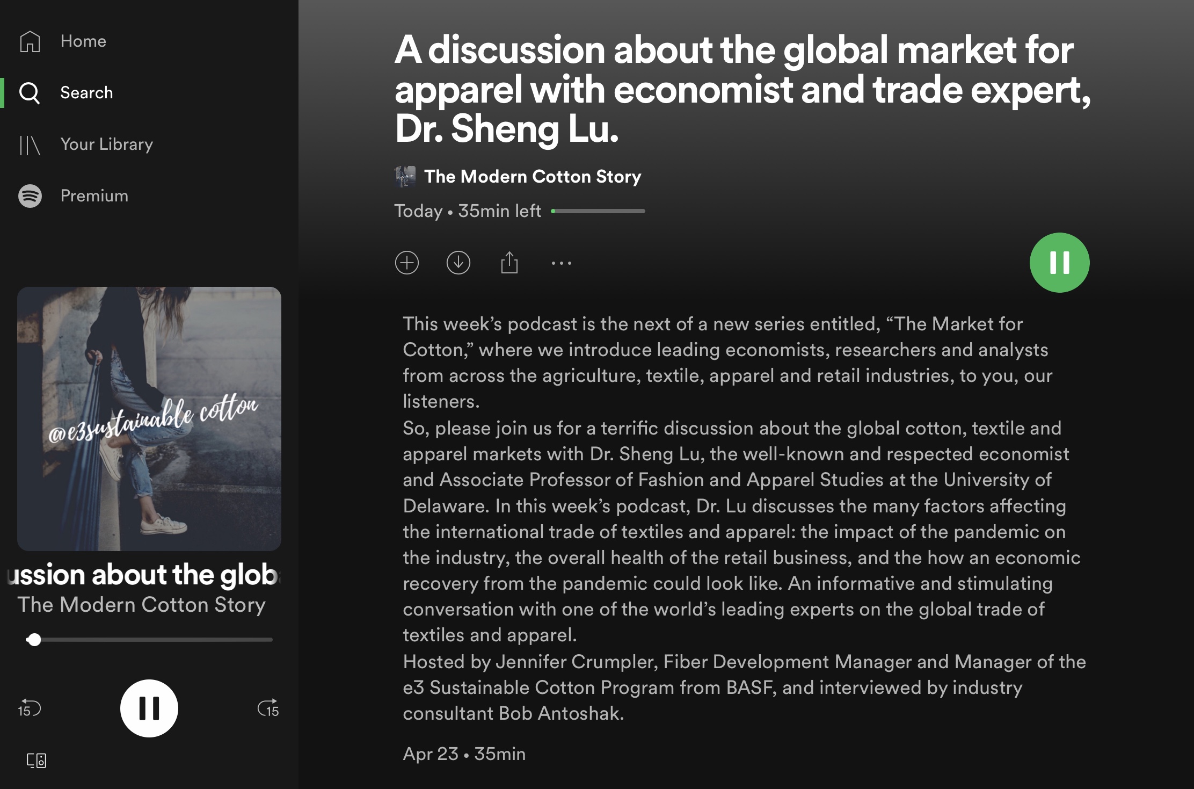The image size is (1194, 789).
Task: Pause with white sidebar pause button
Action: click(x=149, y=708)
